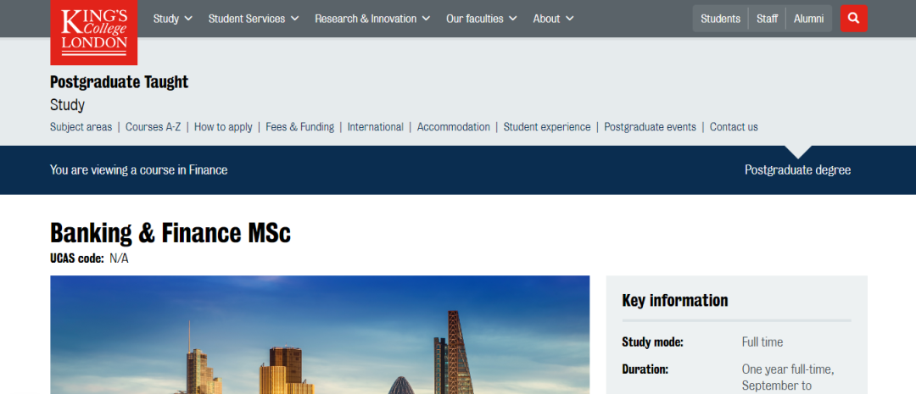Expand the Research & Innovation menu
Screen dimensions: 916x394
click(x=371, y=19)
